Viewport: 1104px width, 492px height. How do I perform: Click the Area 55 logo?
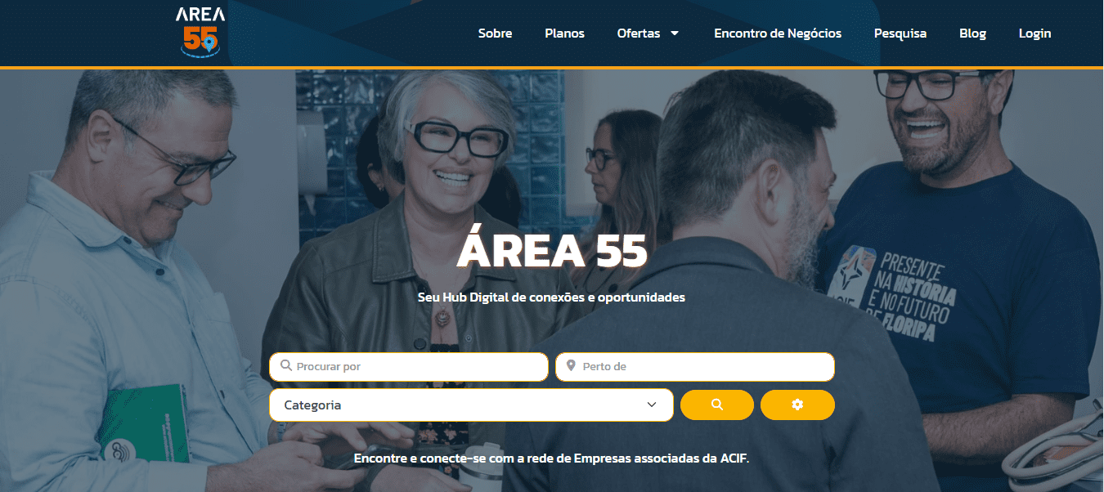tap(200, 33)
